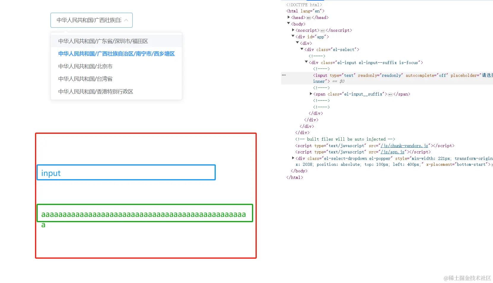Screen dimensions: 493x283
Task: Collapse the div id=app node
Action: (293, 36)
